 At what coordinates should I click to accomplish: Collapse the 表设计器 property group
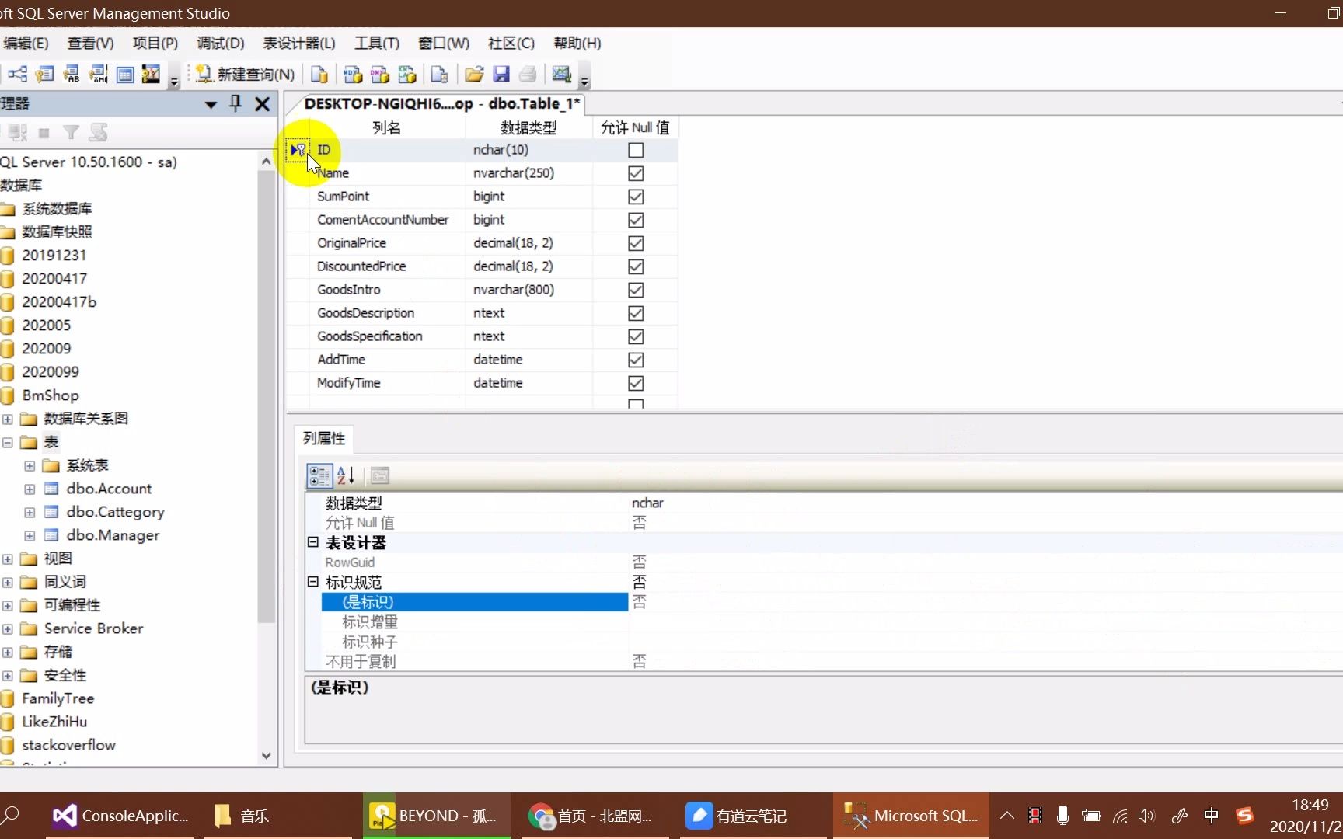pos(313,542)
